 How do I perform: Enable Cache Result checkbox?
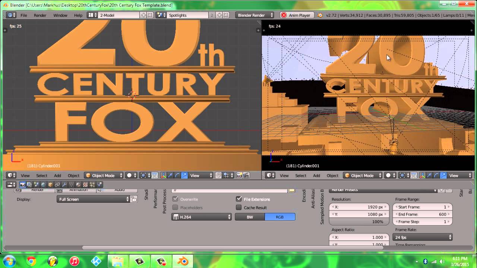pyautogui.click(x=239, y=208)
